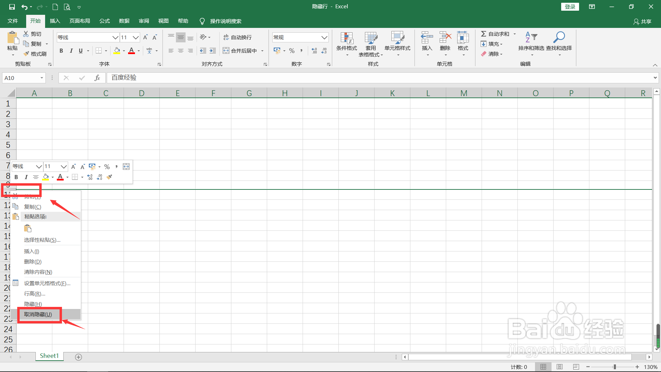Decrease font size in ribbon
This screenshot has width=661, height=372.
click(x=155, y=37)
